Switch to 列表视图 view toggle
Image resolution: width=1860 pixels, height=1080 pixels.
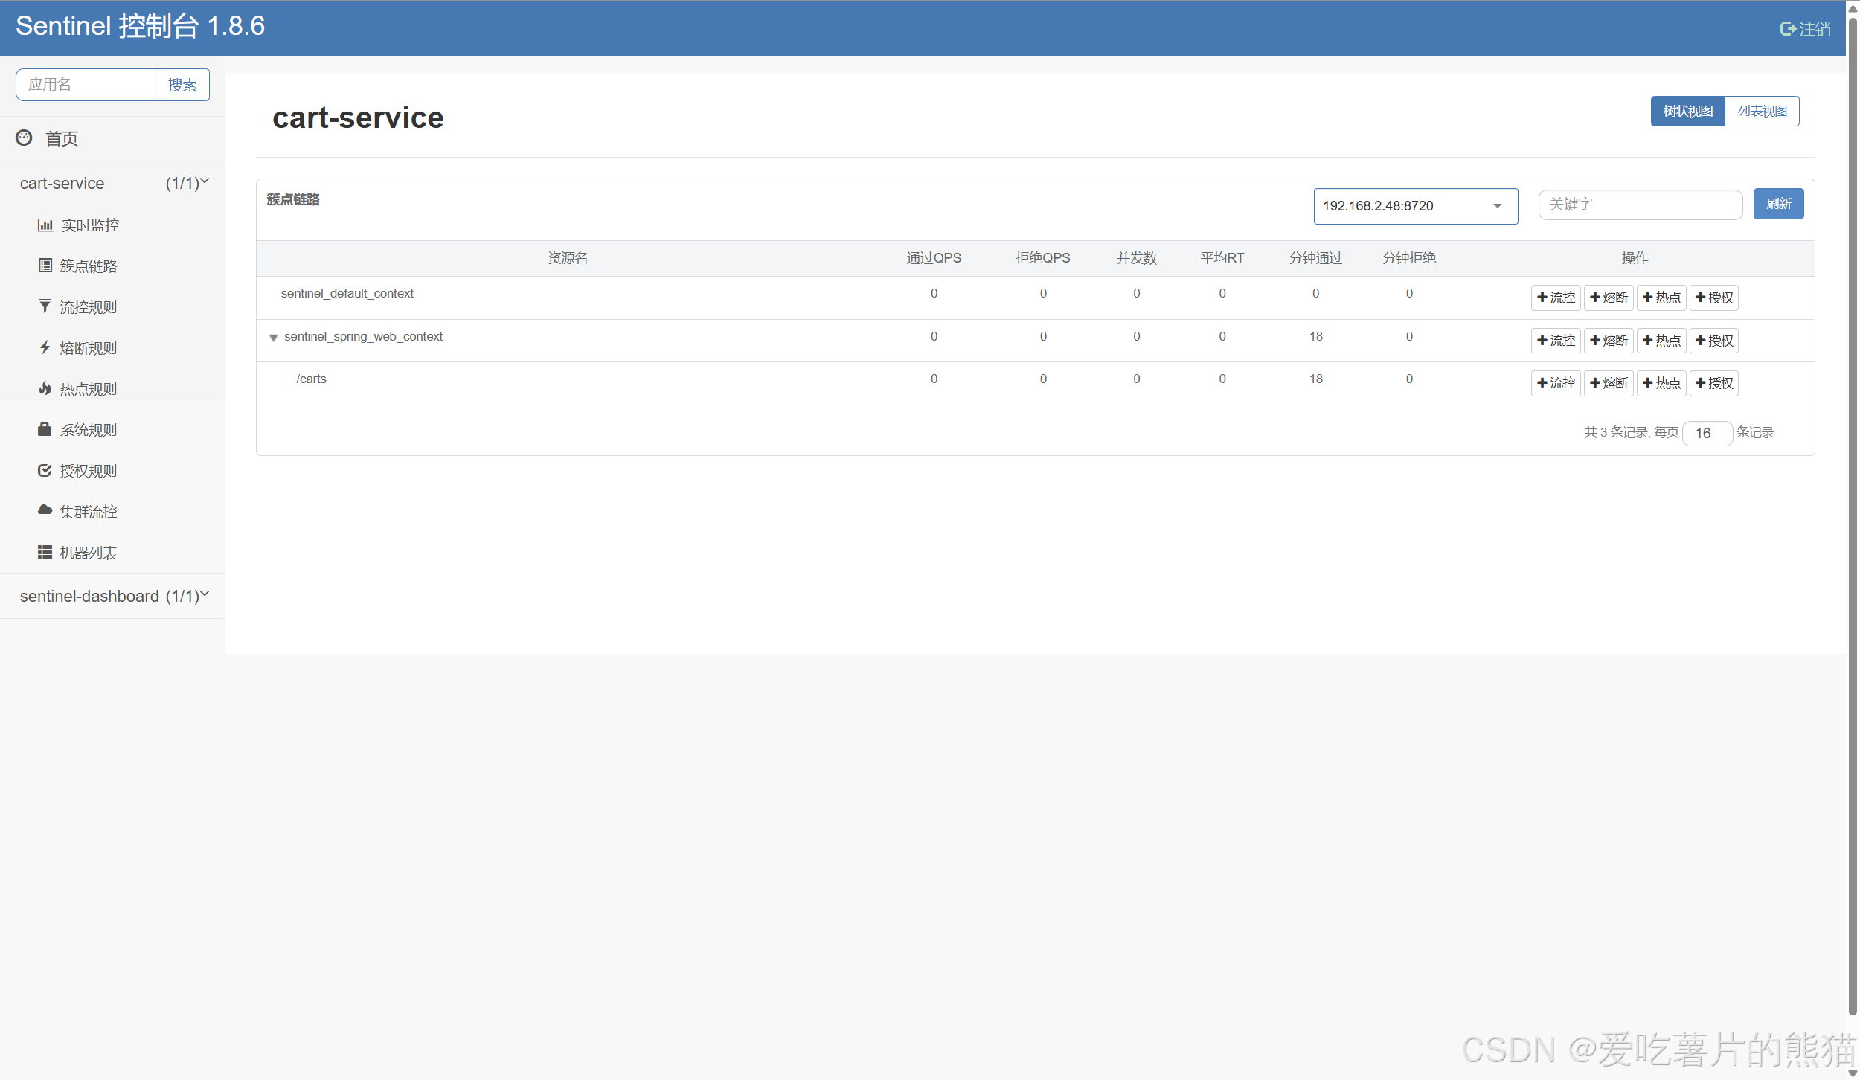1762,111
